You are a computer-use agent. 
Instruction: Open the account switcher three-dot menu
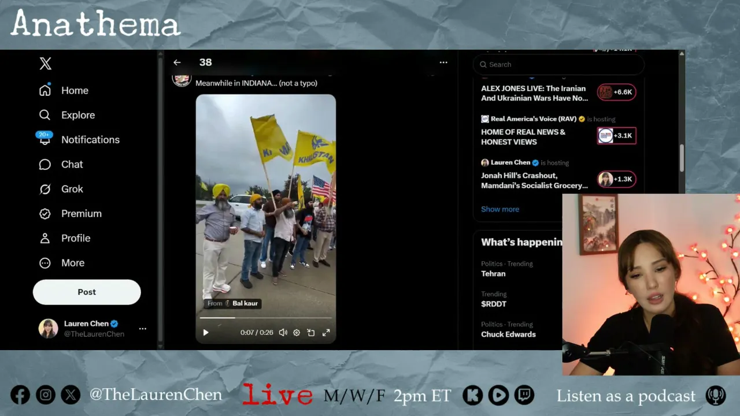click(143, 329)
